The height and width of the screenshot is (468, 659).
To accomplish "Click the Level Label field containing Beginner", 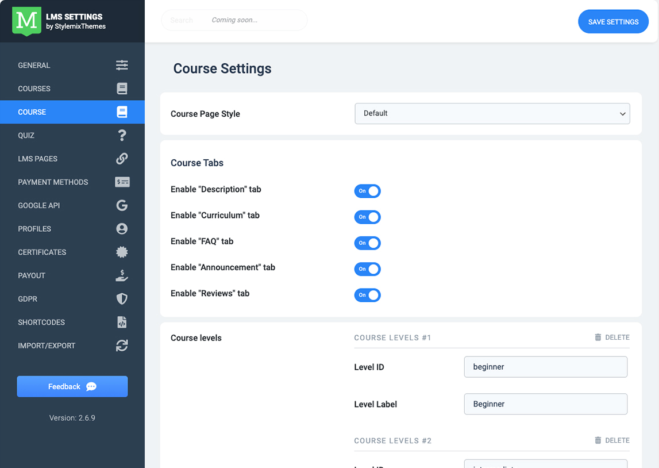I will point(545,404).
